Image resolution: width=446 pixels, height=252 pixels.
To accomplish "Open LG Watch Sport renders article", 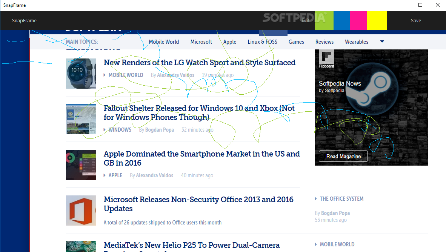I will pos(199,63).
